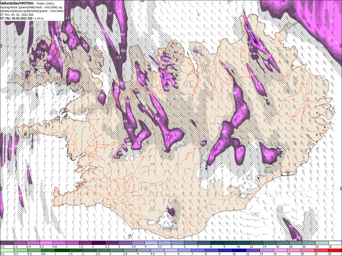Screen dimensions: 342x256
Task: Click the pale green rain swatch for 0.1–0.3
Action: (7, 250)
